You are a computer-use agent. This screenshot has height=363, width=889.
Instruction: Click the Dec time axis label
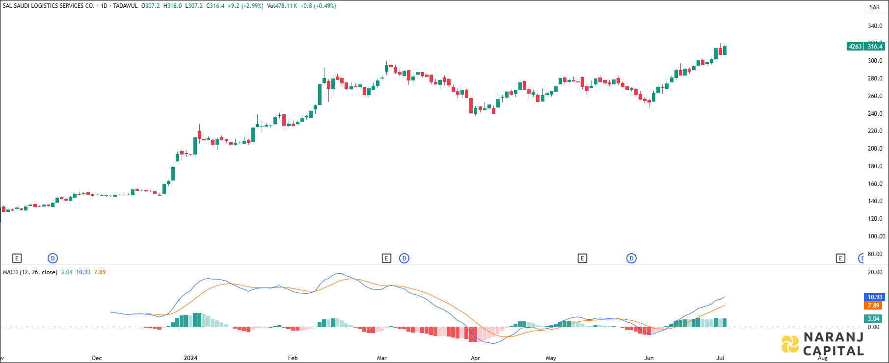[x=97, y=358]
